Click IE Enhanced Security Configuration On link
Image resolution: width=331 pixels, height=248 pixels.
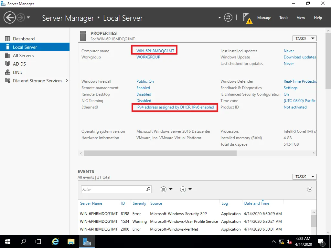click(286, 94)
